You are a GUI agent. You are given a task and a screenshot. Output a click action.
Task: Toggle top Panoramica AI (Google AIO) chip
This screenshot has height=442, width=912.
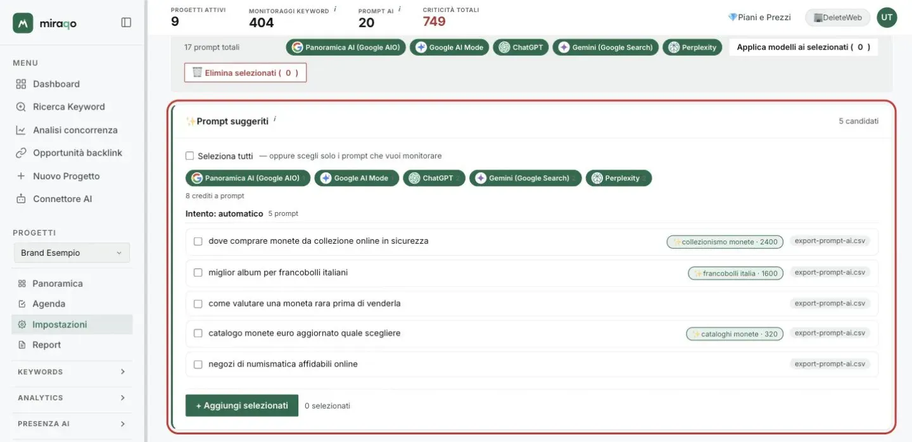[346, 47]
